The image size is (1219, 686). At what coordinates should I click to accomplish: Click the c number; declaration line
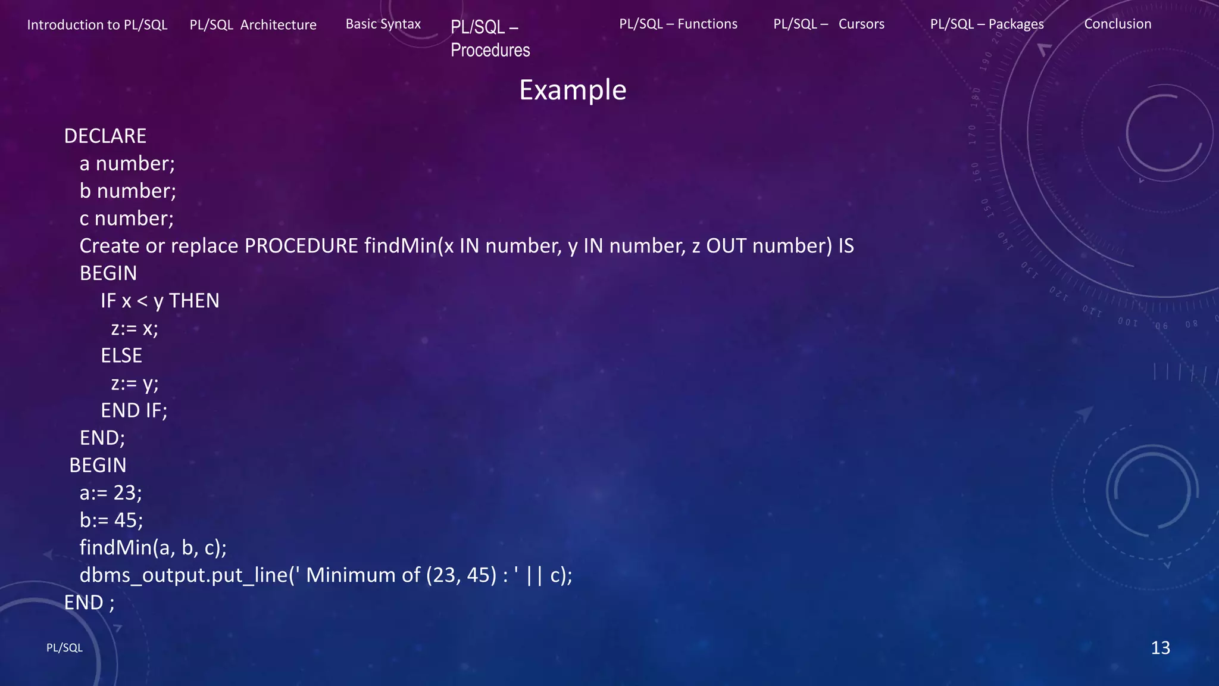click(x=126, y=219)
